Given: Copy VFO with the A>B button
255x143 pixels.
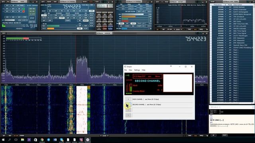Looking at the screenshot, I should pos(50,15).
